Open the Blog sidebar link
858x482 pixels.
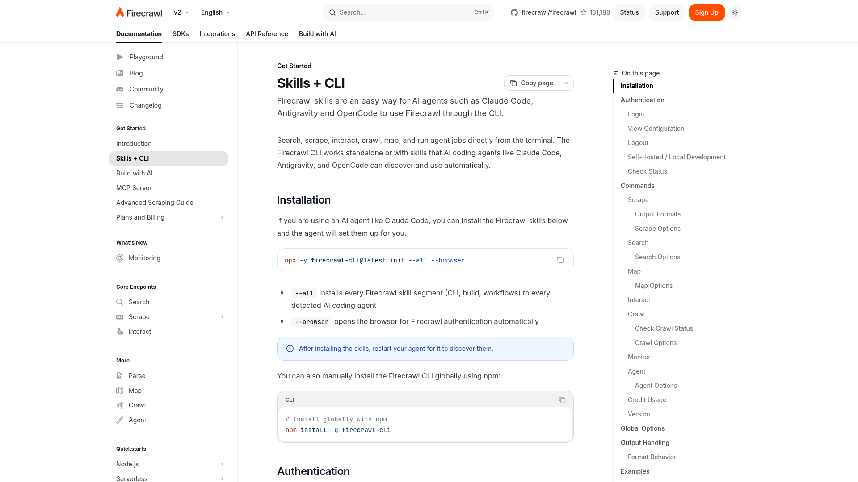point(136,73)
